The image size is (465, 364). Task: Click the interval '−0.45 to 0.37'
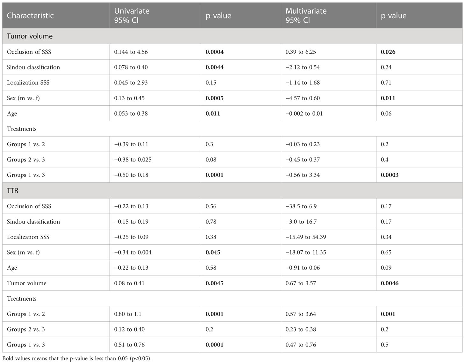[x=303, y=160]
